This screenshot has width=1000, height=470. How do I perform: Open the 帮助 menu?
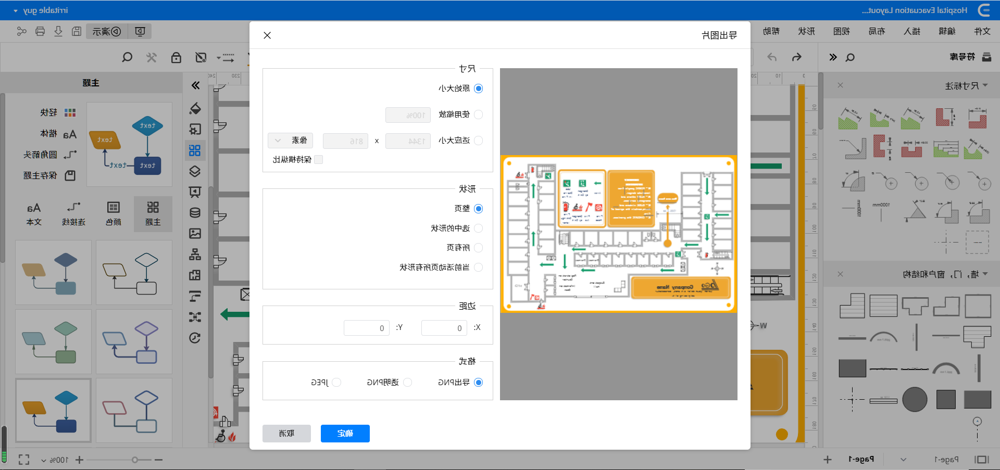[x=771, y=31]
